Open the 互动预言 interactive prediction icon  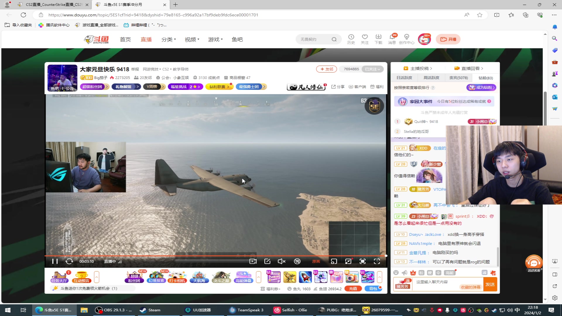click(x=82, y=277)
